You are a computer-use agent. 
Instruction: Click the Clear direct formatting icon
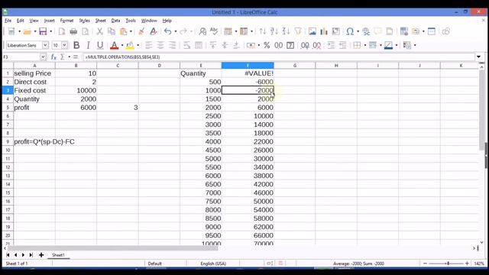coord(153,31)
